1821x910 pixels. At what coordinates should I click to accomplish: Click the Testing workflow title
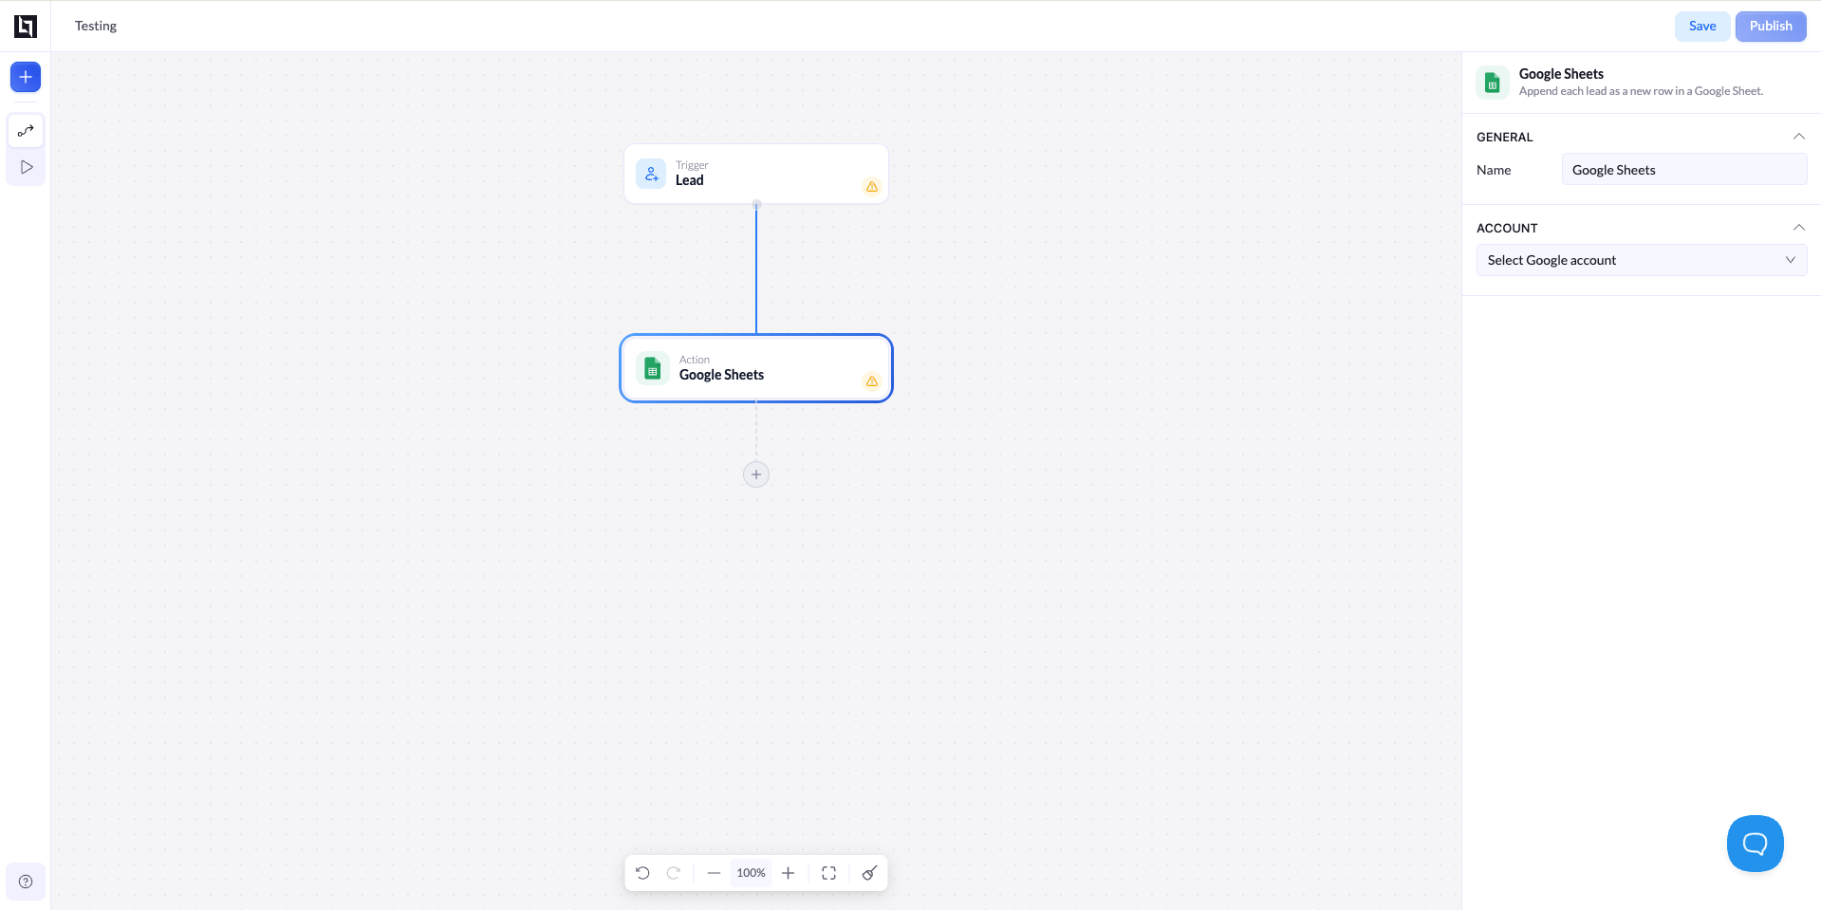(x=96, y=27)
